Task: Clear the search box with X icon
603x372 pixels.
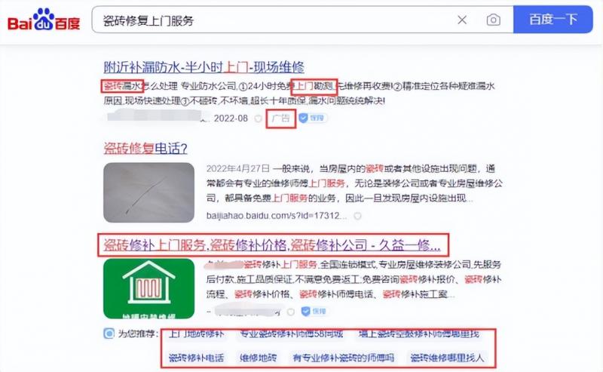Action: pos(462,20)
